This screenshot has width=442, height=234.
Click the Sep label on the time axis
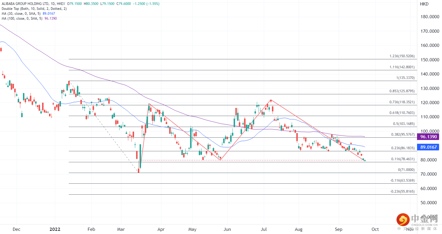339,229
